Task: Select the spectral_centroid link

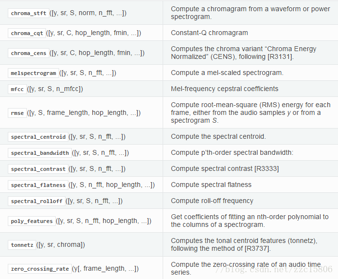Action: click(38, 137)
